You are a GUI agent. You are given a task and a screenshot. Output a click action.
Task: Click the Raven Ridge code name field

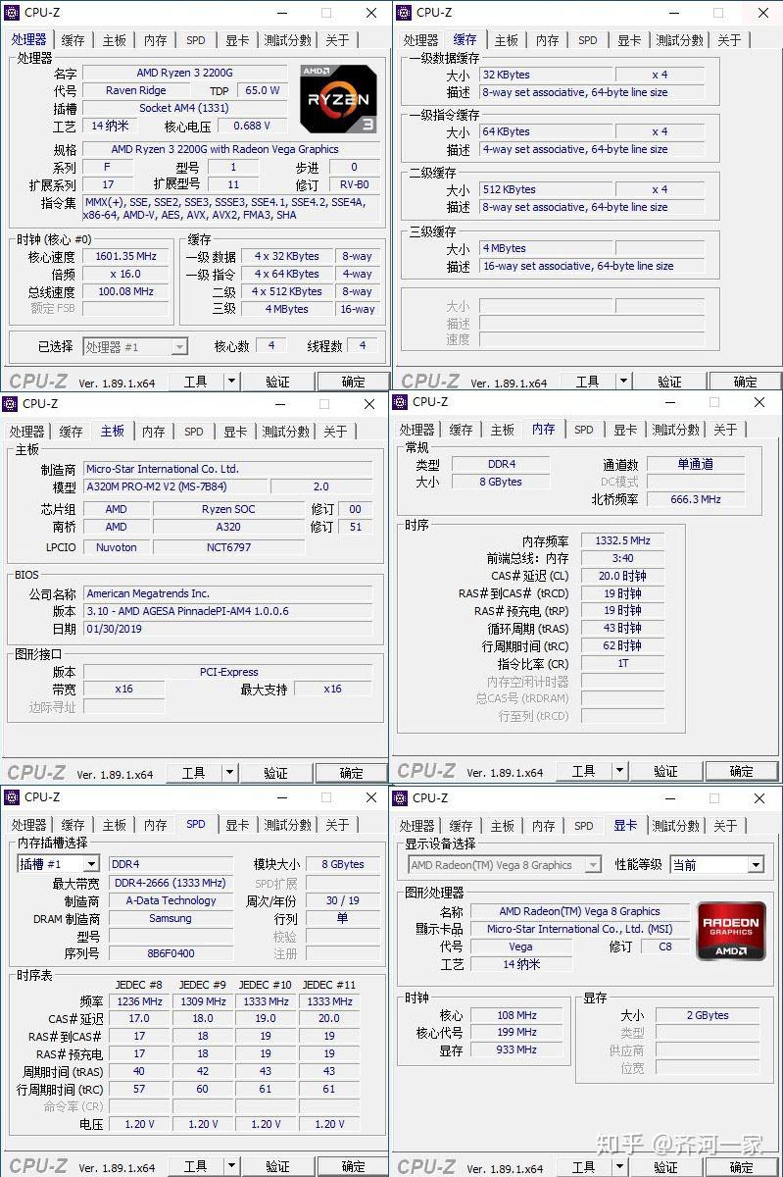(x=136, y=90)
